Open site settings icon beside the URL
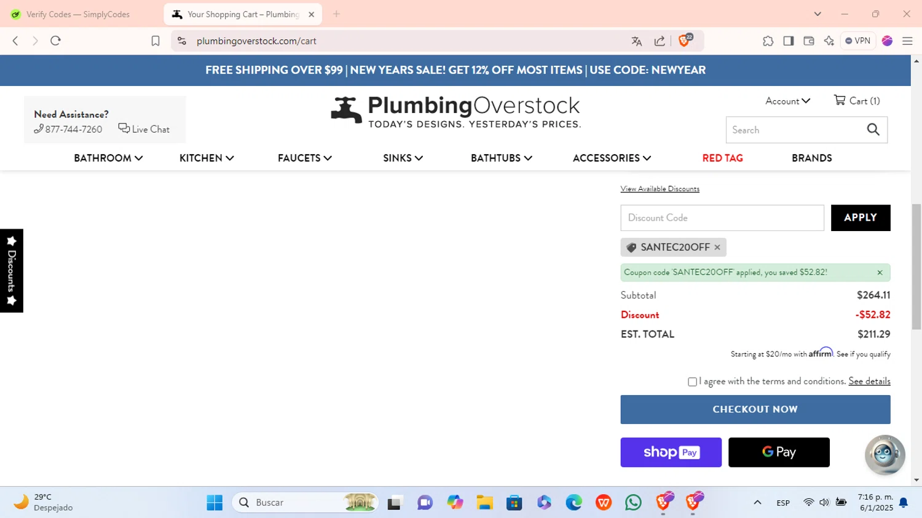The height and width of the screenshot is (518, 922). point(182,41)
